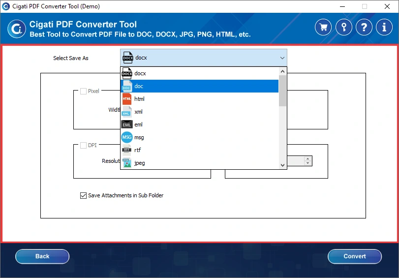Click the Back button

click(42, 256)
